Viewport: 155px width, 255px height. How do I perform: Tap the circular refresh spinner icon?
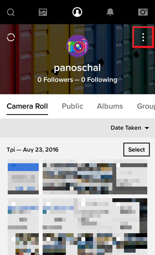coord(11,37)
